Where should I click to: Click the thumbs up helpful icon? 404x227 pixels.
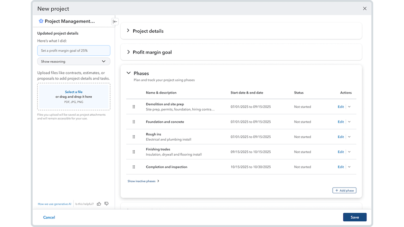[99, 204]
